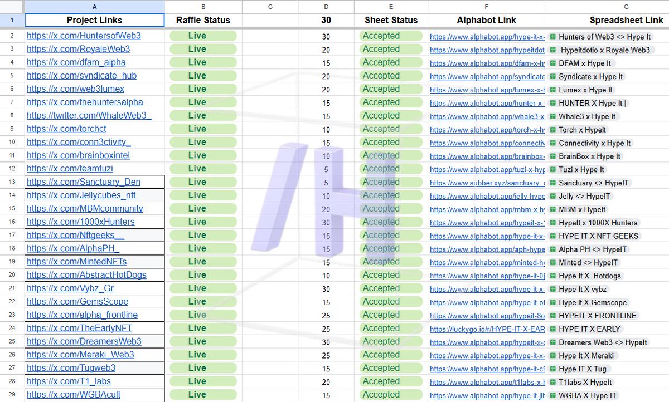Click Sheets icon beside Lumex x Hype It
Screen dimensions: 669x402
click(x=552, y=90)
